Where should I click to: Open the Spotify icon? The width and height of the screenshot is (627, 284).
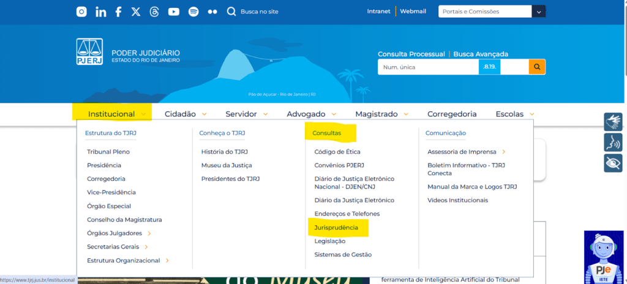tap(193, 12)
